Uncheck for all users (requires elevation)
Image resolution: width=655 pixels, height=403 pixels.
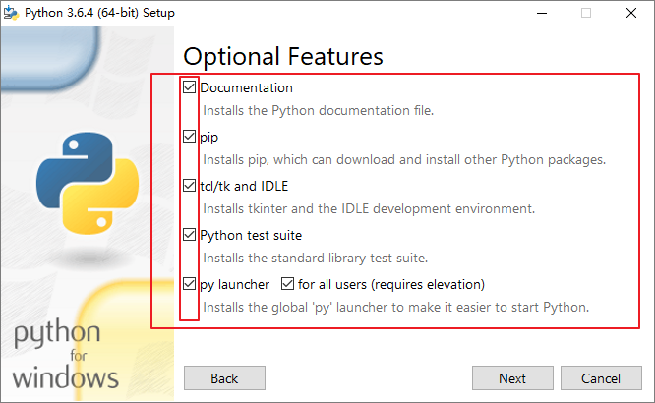[x=288, y=285]
